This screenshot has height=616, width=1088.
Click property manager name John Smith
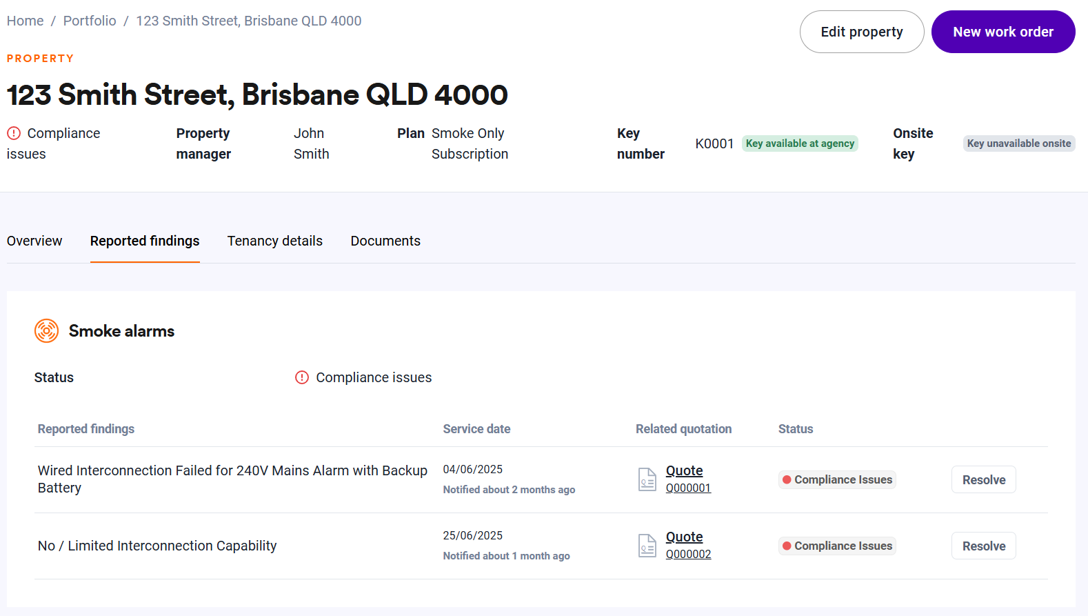pyautogui.click(x=311, y=143)
